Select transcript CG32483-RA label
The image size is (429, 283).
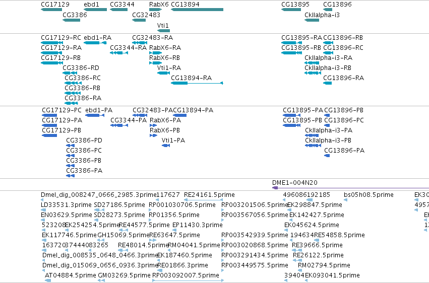click(x=152, y=38)
